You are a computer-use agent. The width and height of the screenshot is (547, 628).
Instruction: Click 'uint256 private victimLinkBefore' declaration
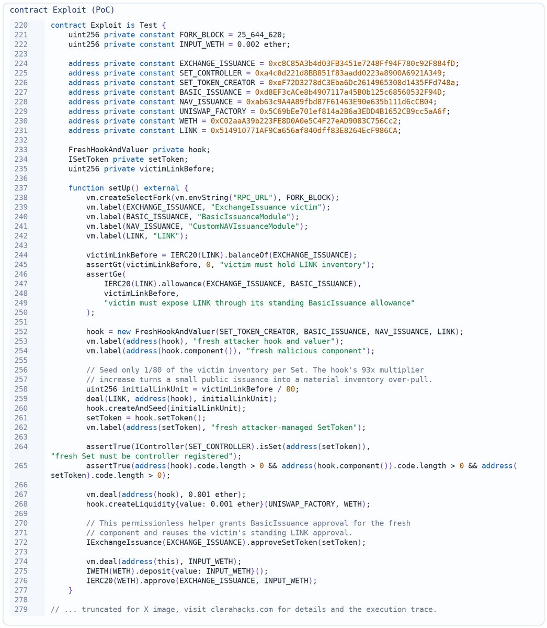141,169
